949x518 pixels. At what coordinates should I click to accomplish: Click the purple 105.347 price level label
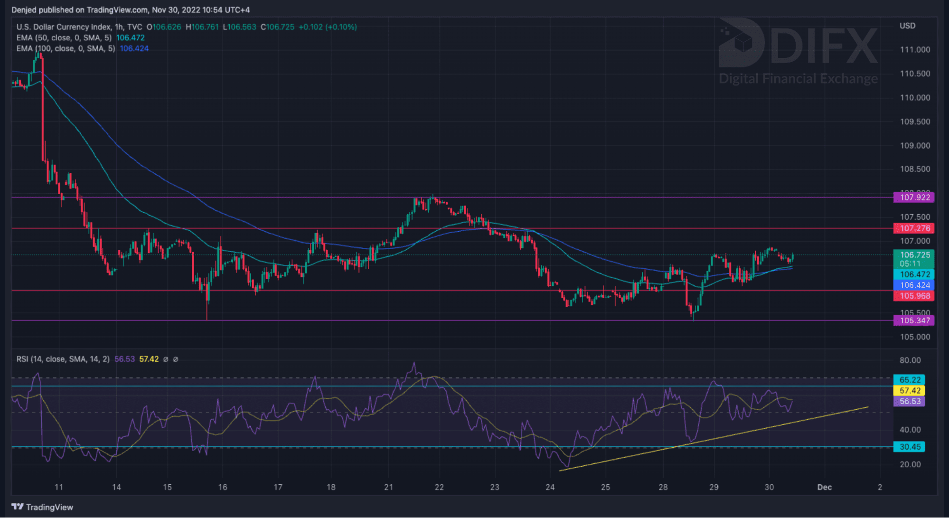[914, 320]
